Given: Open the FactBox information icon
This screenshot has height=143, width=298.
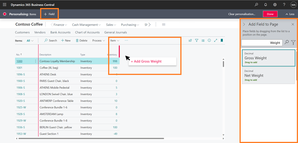Looking at the screenshot, I should (x=209, y=40).
